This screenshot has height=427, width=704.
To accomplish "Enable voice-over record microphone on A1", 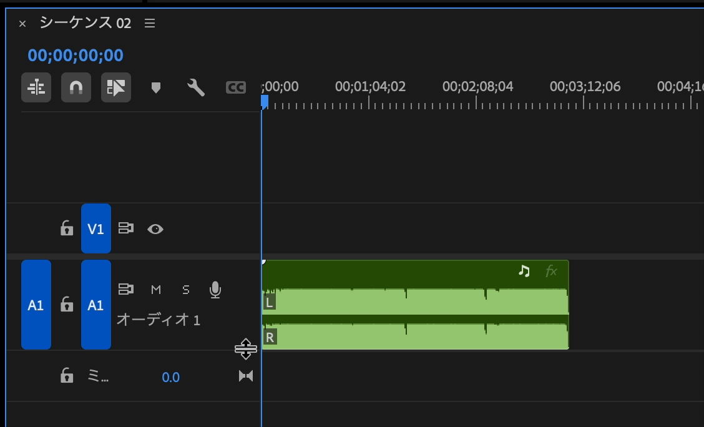I will click(215, 290).
